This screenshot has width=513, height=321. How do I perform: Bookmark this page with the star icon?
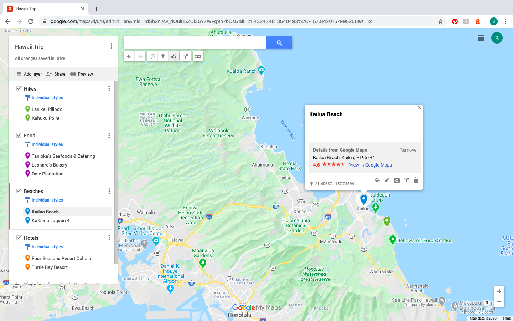[441, 21]
